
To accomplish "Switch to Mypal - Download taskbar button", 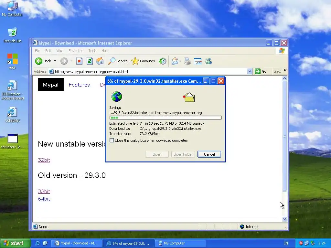I will (77, 243).
